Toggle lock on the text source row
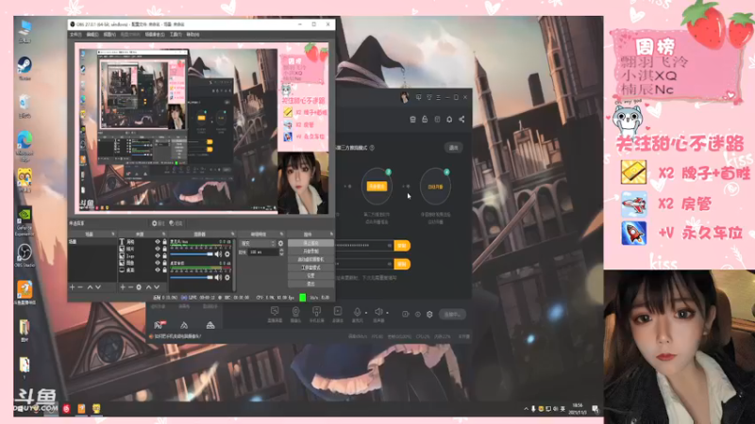Screen dimensions: 755x424 click(x=164, y=242)
